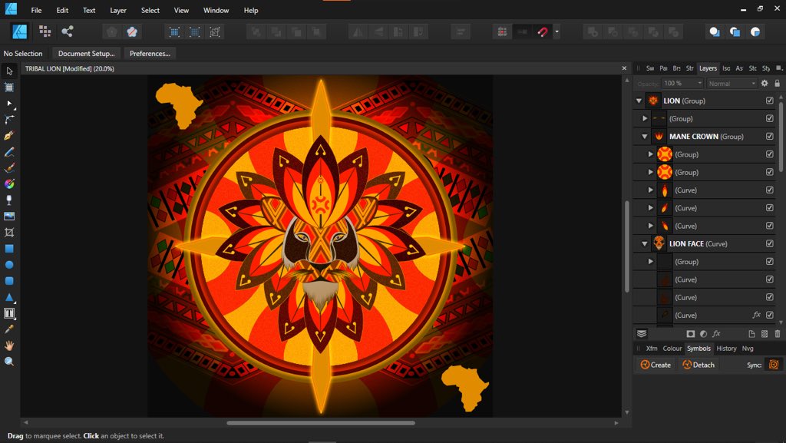Click the LION layer thumbnail
The height and width of the screenshot is (443, 786).
click(652, 101)
